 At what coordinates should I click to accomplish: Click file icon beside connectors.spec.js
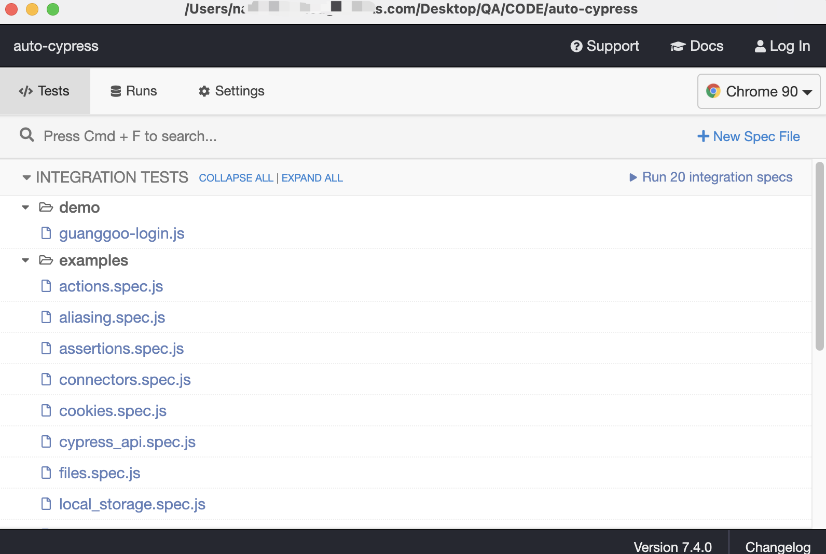coord(46,380)
